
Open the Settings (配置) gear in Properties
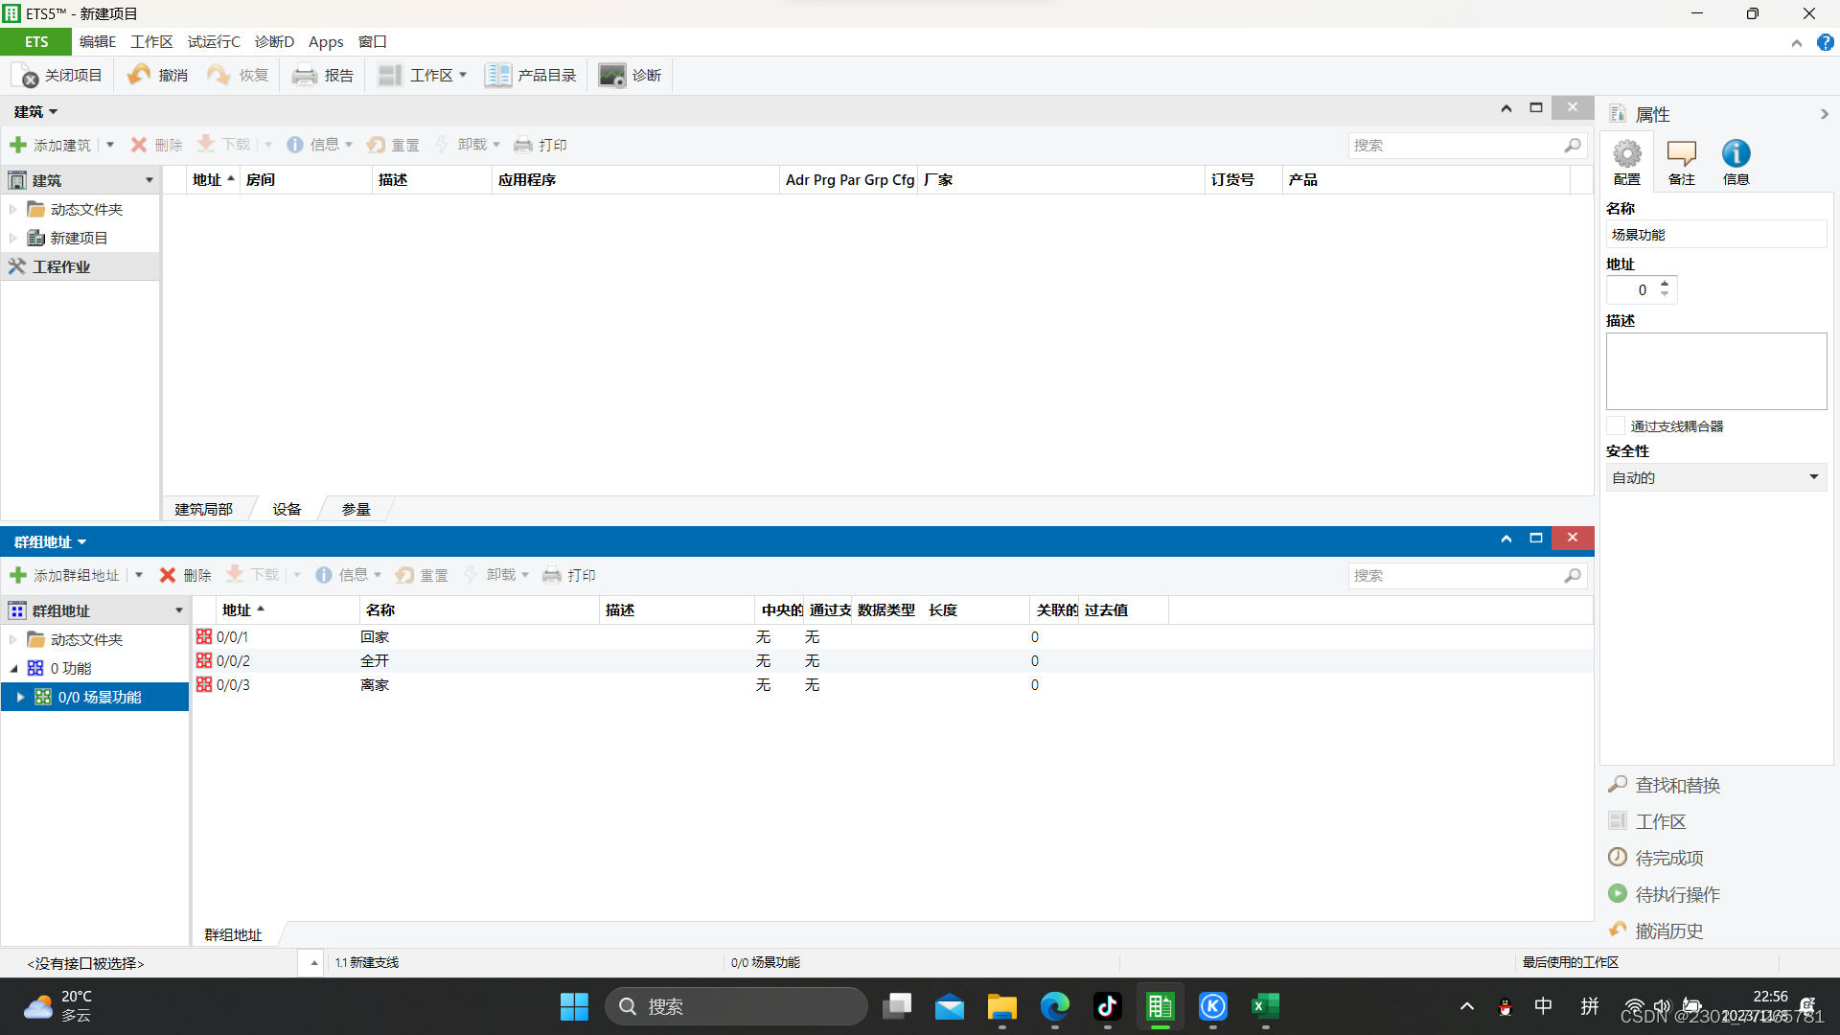click(1626, 154)
